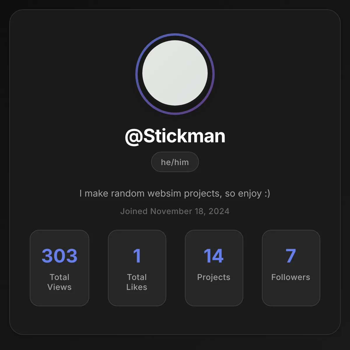
Task: Click the 7 followers count
Action: (x=291, y=256)
